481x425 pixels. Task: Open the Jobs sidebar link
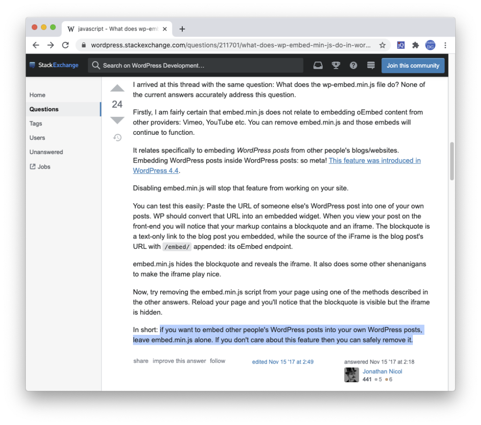[x=44, y=167]
